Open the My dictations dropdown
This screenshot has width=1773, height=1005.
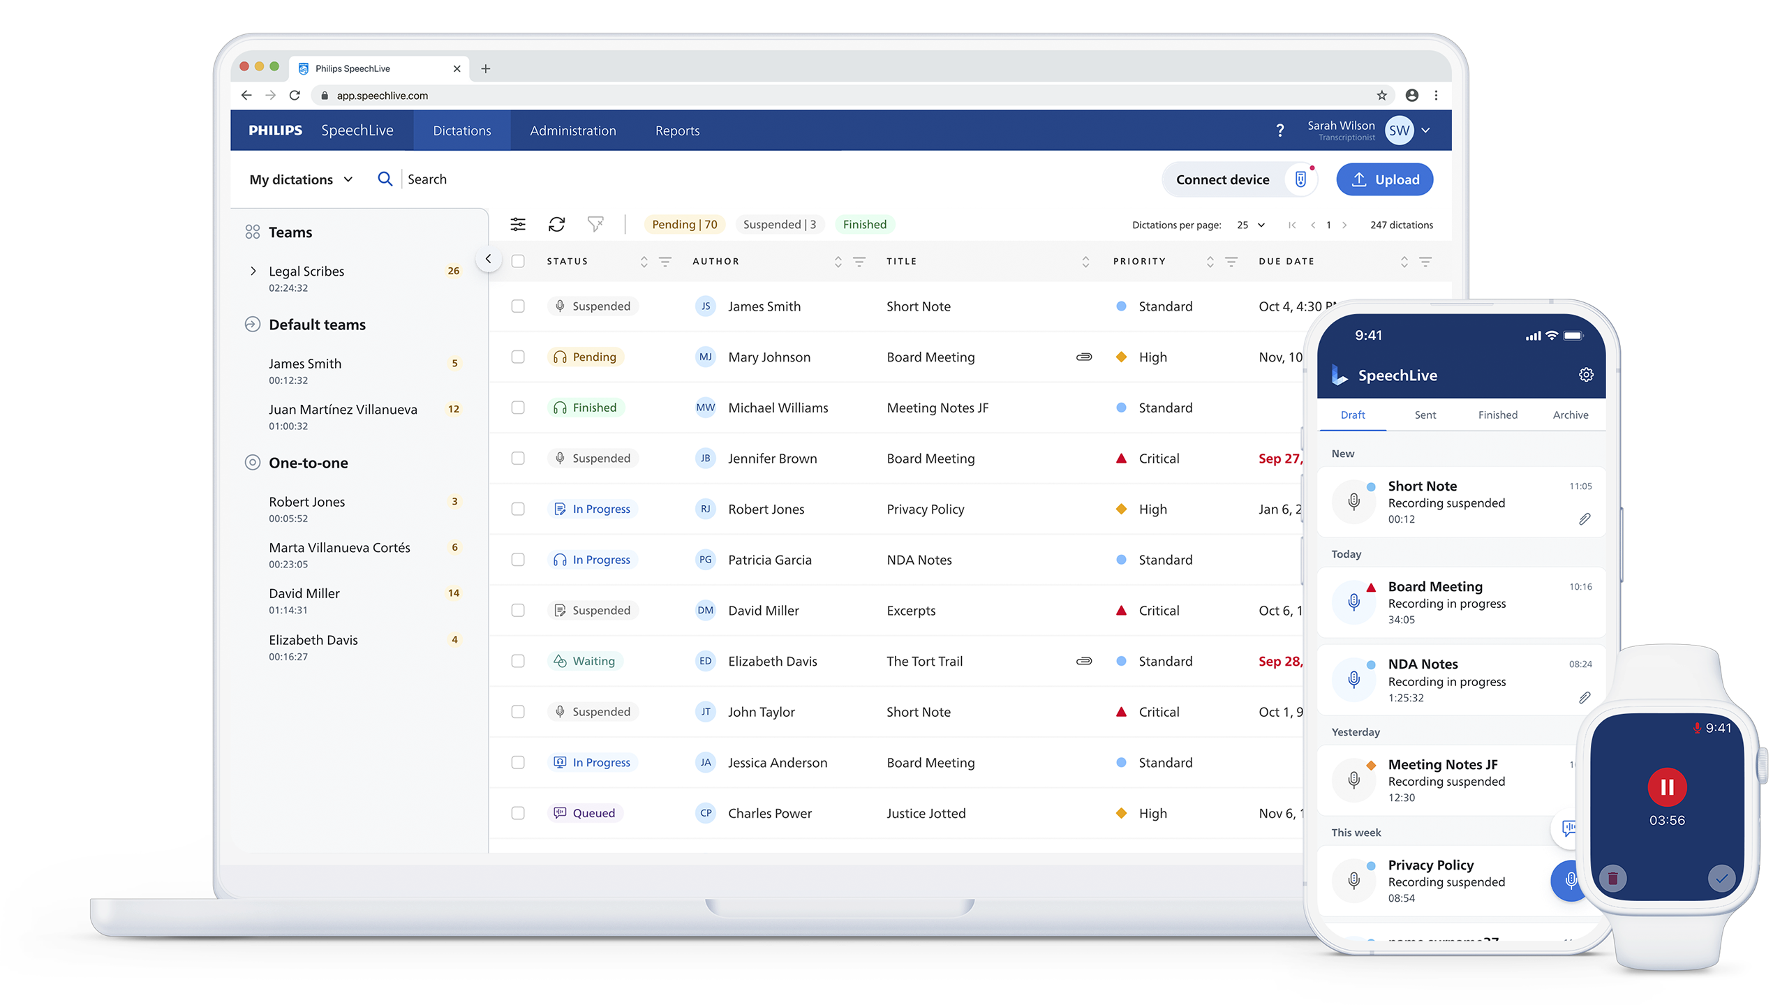(x=302, y=179)
